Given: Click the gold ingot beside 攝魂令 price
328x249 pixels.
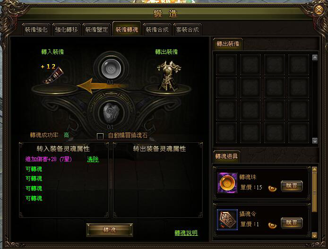Looking at the screenshot, I should click(x=272, y=225).
